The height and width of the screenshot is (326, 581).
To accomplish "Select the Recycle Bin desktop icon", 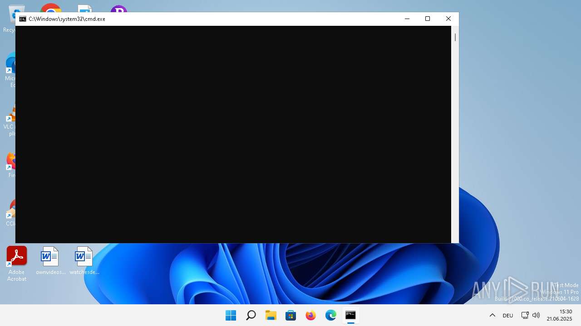I will [x=10, y=19].
